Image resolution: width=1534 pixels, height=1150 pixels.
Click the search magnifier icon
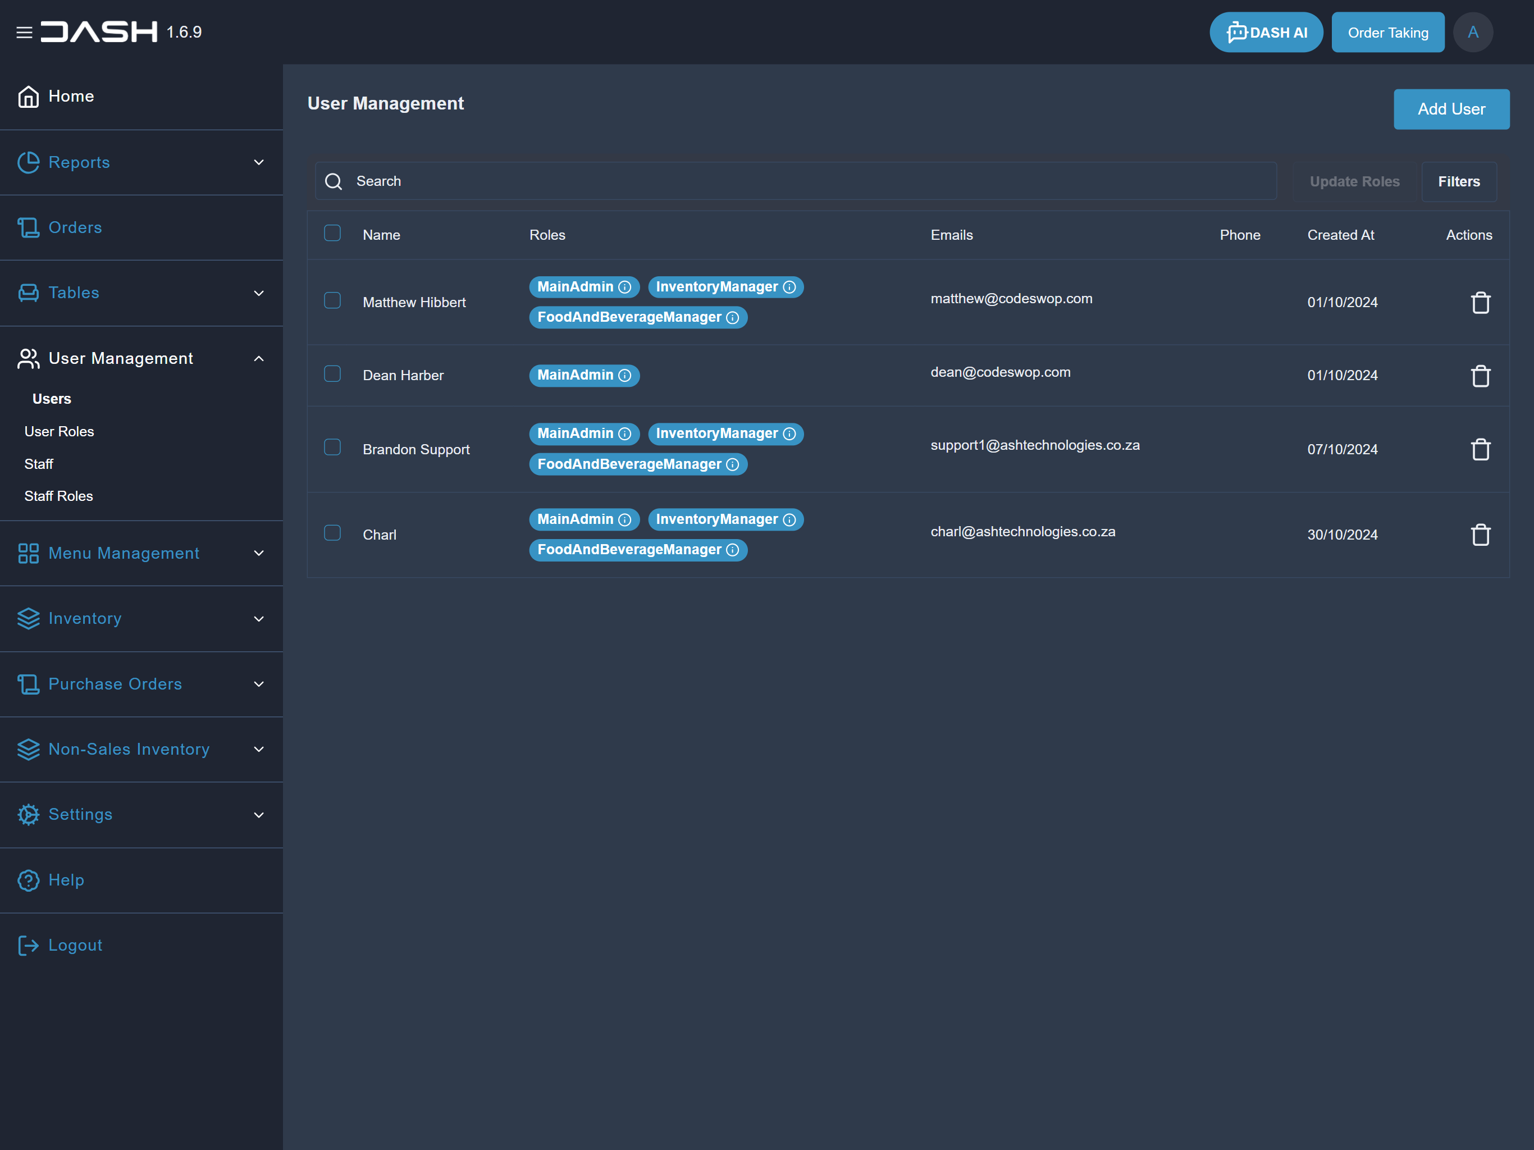(x=334, y=181)
